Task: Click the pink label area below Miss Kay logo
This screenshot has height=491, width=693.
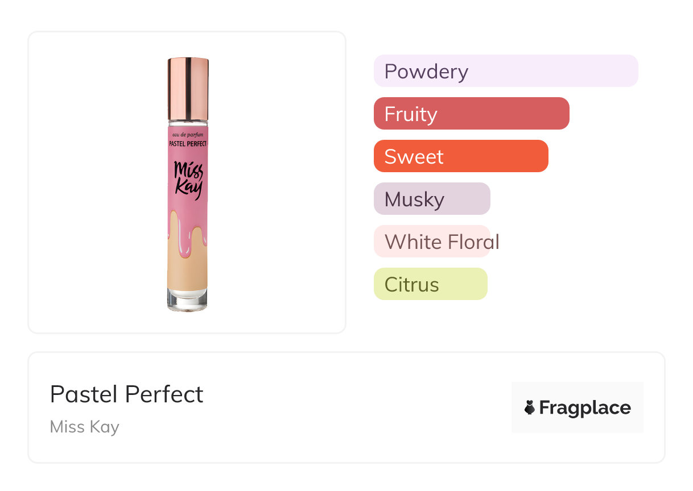Action: click(x=188, y=207)
